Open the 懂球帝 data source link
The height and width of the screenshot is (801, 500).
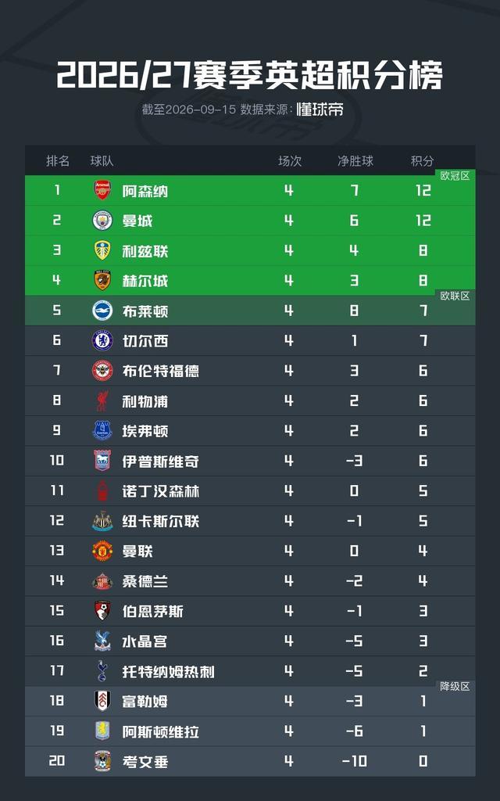pyautogui.click(x=320, y=109)
